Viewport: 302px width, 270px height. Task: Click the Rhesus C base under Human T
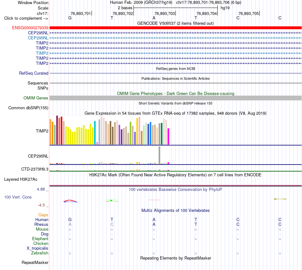pos(112,224)
